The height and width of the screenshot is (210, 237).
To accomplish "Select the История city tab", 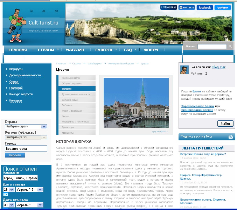I will (77, 89).
